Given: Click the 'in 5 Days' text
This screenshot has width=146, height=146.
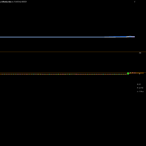Looking at the screenshot, I should click(140, 91).
